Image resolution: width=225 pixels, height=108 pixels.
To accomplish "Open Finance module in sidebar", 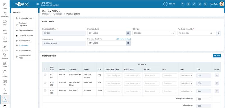I will tap(5, 39).
